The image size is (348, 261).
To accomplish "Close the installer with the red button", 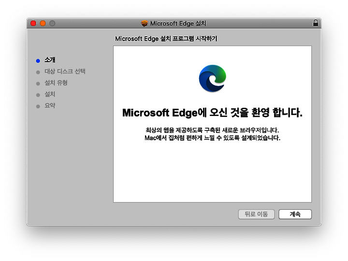I will coord(33,23).
